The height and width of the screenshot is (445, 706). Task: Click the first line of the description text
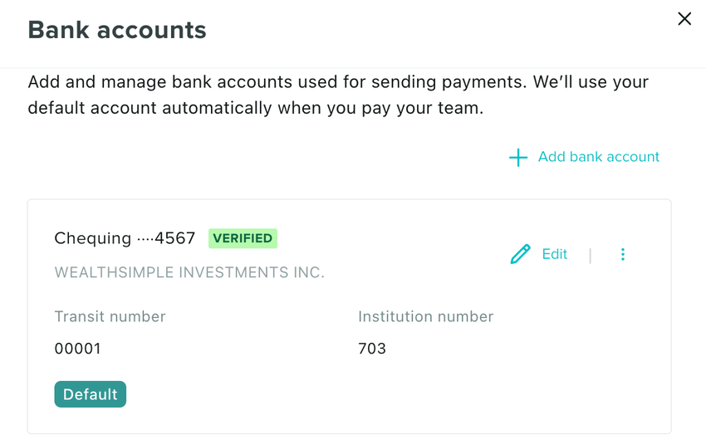pos(338,83)
